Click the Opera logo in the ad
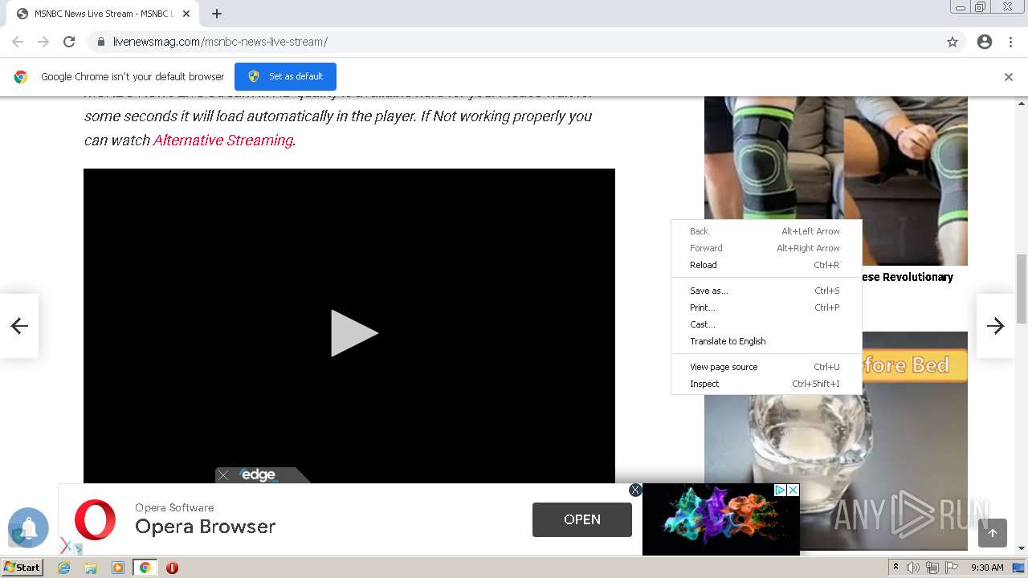This screenshot has width=1028, height=578. (x=95, y=519)
